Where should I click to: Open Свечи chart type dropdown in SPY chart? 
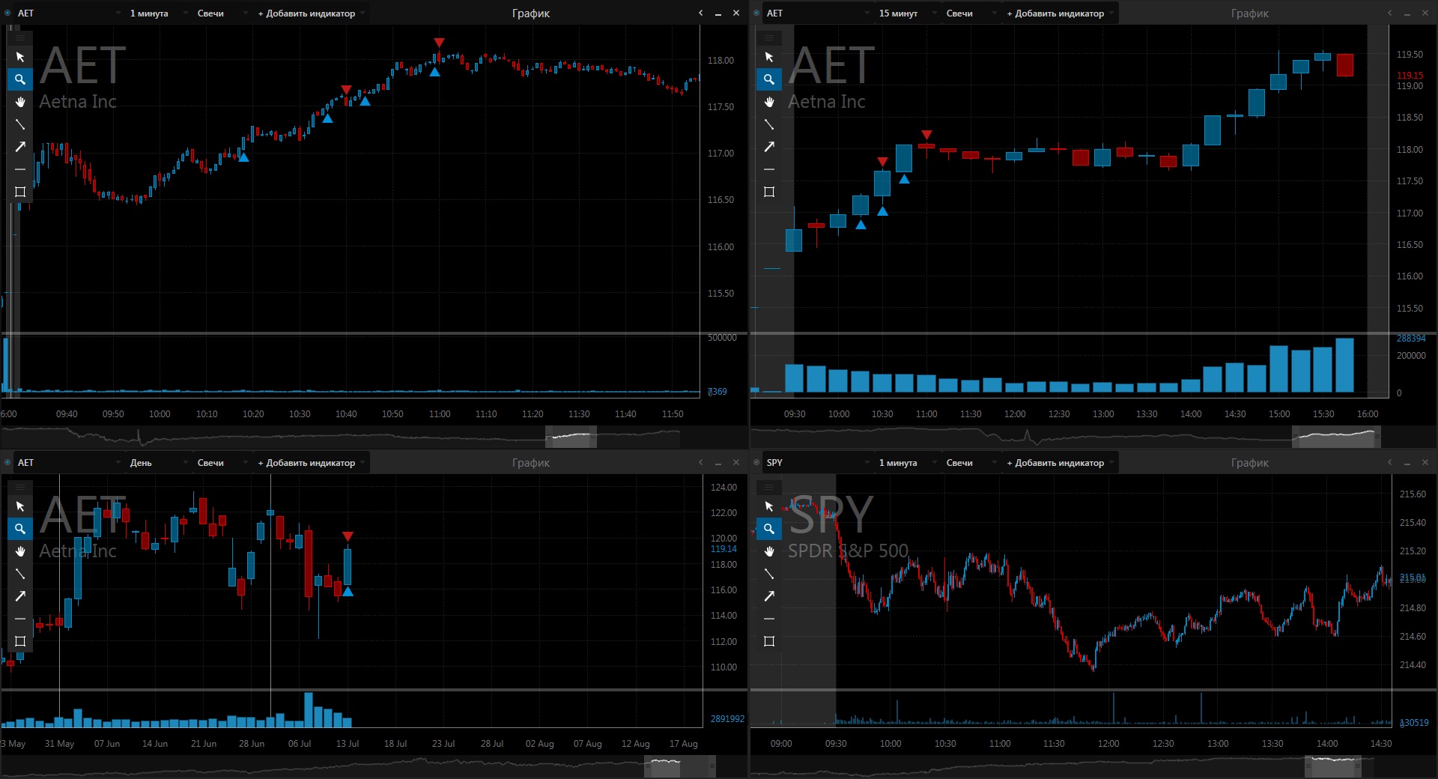[970, 463]
